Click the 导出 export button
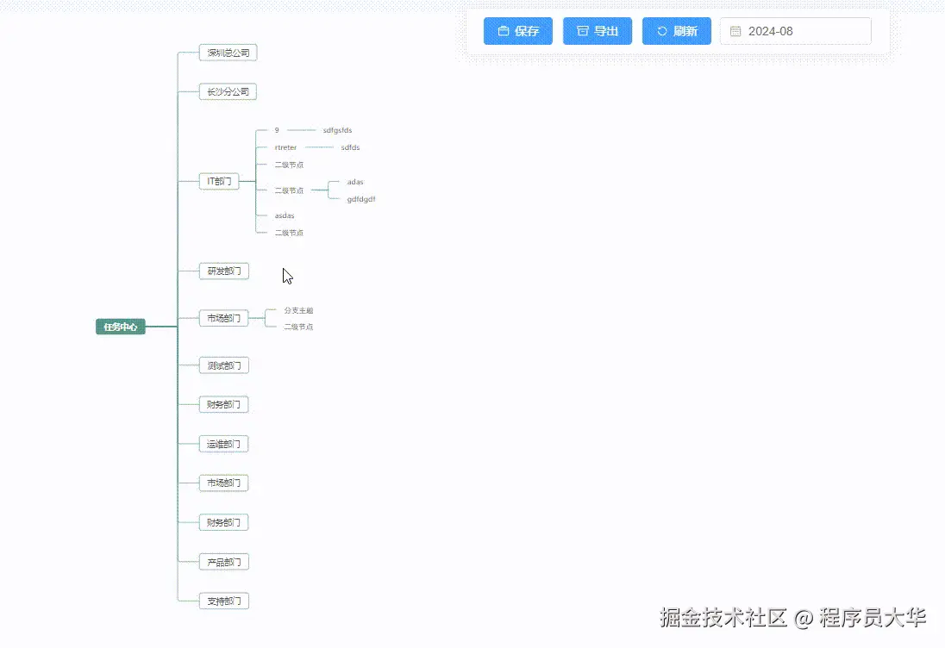945x648 pixels. [598, 31]
